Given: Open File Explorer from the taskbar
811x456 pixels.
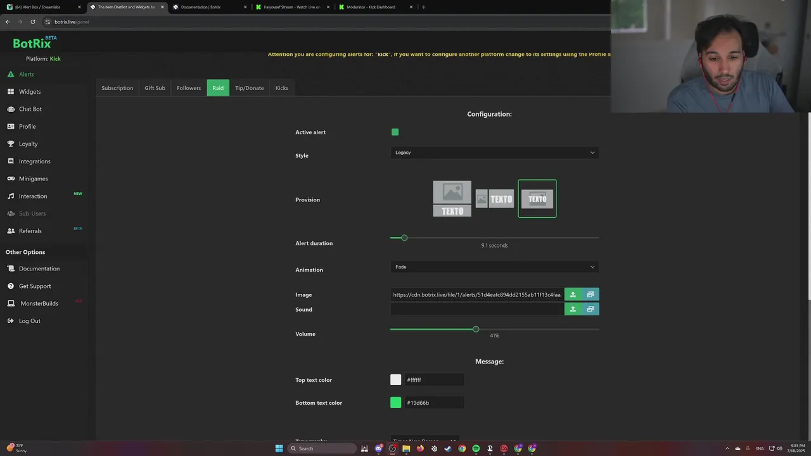Looking at the screenshot, I should (406, 448).
